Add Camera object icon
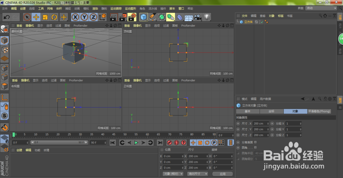Screen dimensions: 343x178 [198, 17]
